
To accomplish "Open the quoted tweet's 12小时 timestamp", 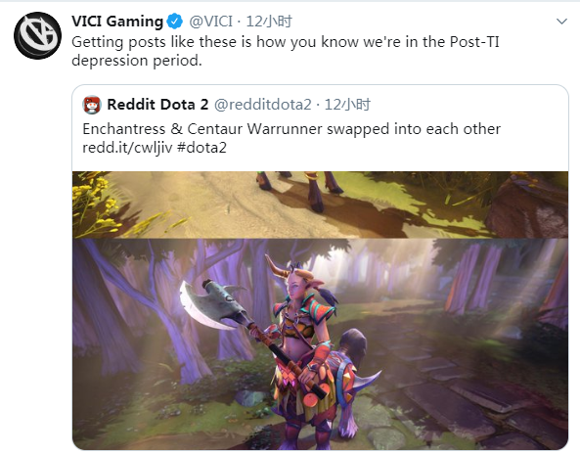I will pos(347,105).
